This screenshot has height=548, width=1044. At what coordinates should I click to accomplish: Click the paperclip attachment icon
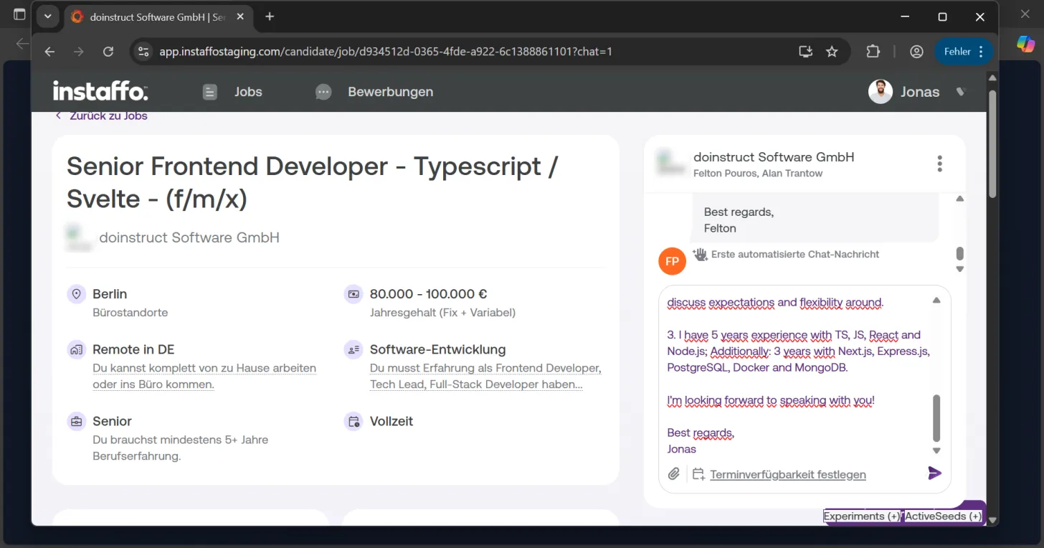pyautogui.click(x=674, y=474)
